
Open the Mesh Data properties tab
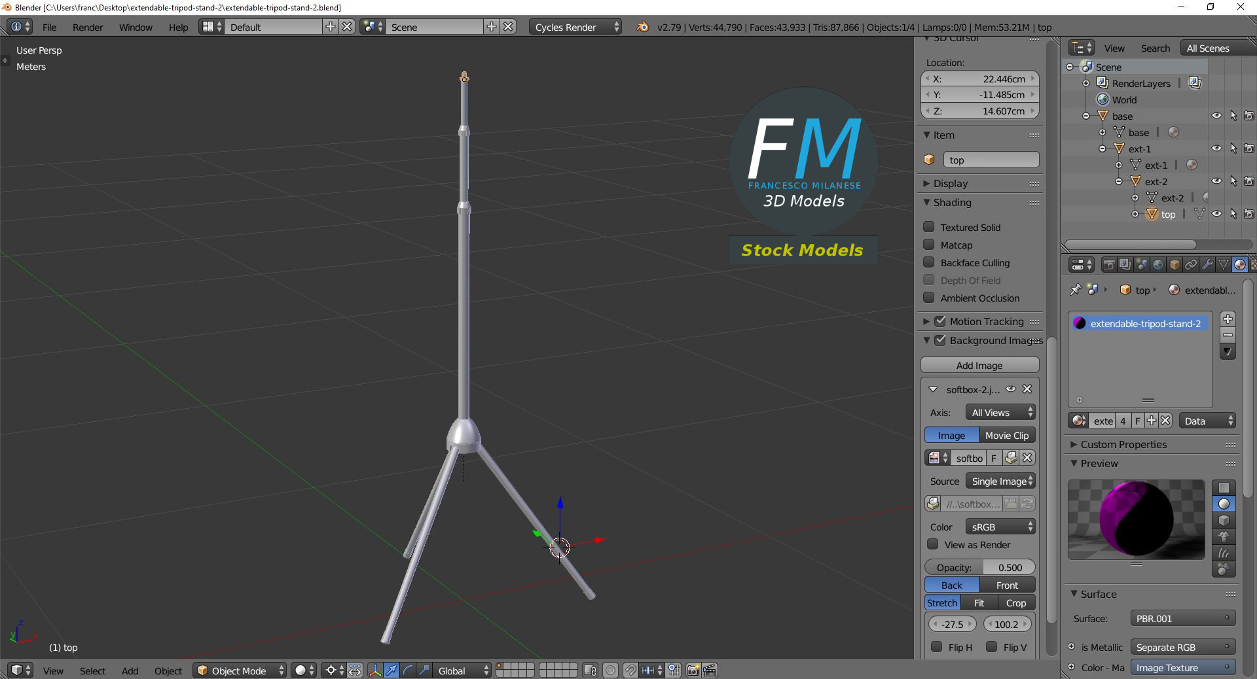[x=1224, y=265]
